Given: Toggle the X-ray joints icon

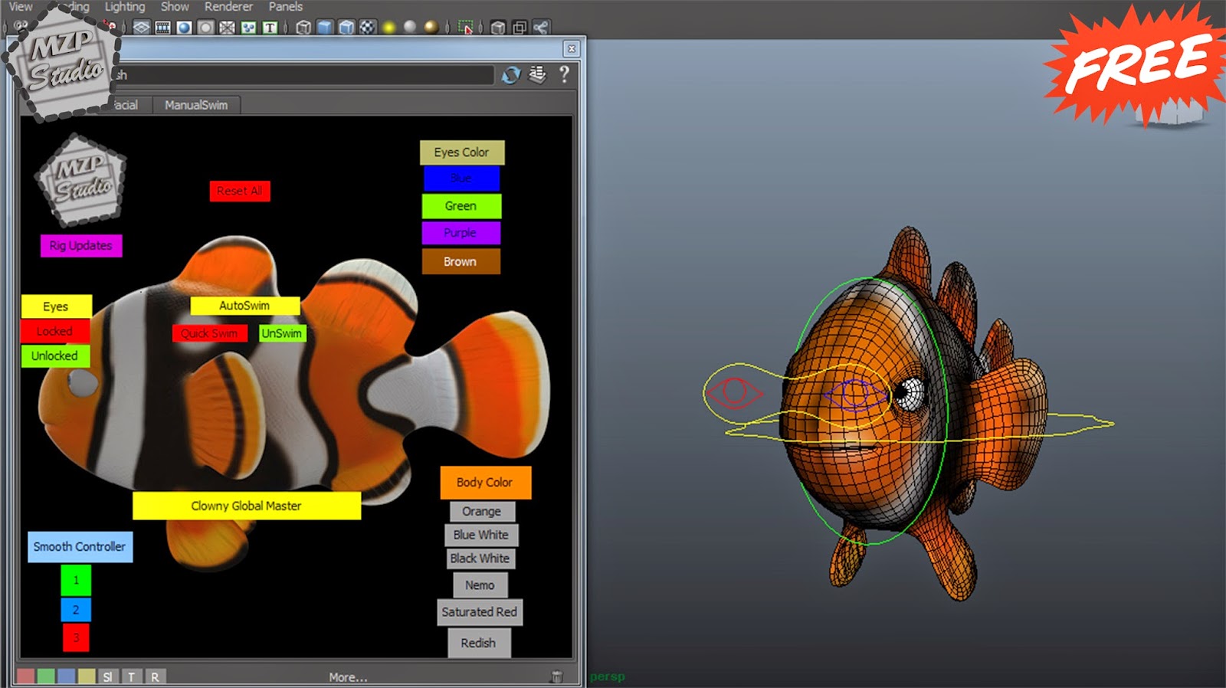Looking at the screenshot, I should click(541, 28).
